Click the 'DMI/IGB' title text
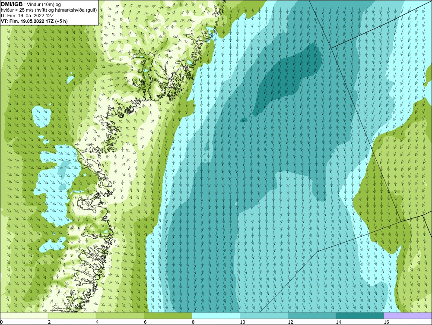The height and width of the screenshot is (325, 432). pos(12,4)
